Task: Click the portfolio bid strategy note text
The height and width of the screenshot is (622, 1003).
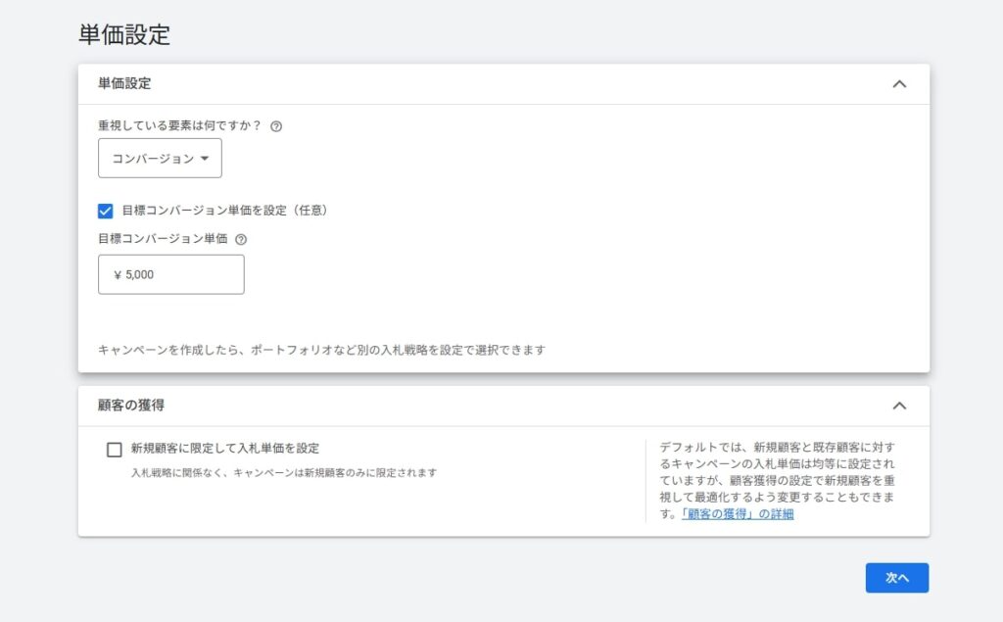Action: pyautogui.click(x=321, y=350)
